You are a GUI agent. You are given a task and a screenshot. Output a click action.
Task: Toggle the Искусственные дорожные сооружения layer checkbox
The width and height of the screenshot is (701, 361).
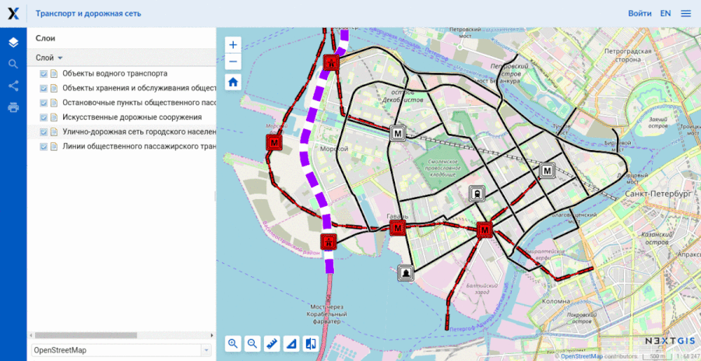click(x=44, y=117)
